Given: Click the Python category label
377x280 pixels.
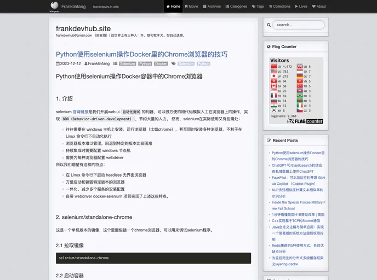Looking at the screenshot, I should click(145, 63).
